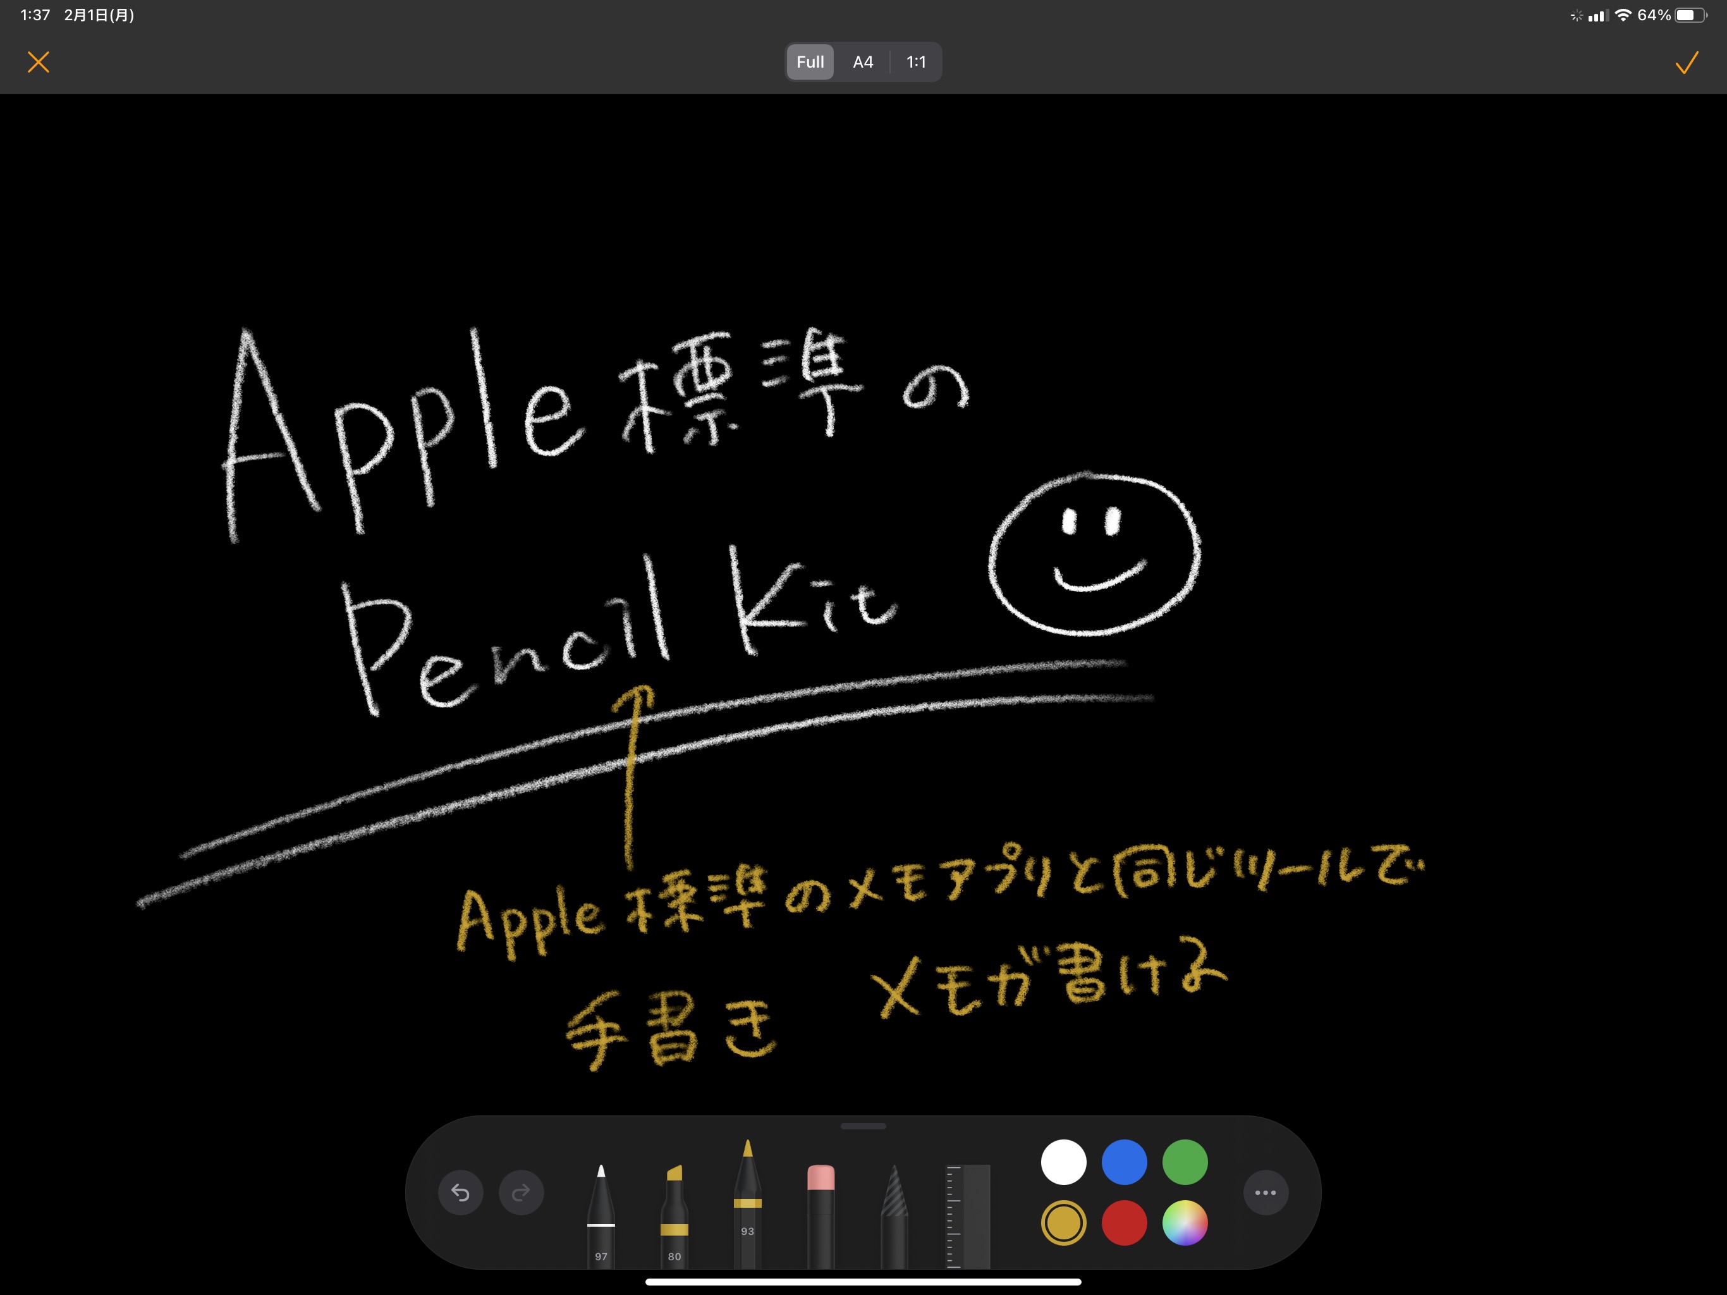Select the Full canvas size tab
This screenshot has width=1727, height=1295.
coord(810,62)
